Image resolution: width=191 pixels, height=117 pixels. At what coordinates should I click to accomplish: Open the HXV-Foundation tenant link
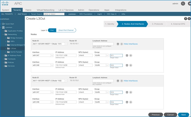click(86, 14)
